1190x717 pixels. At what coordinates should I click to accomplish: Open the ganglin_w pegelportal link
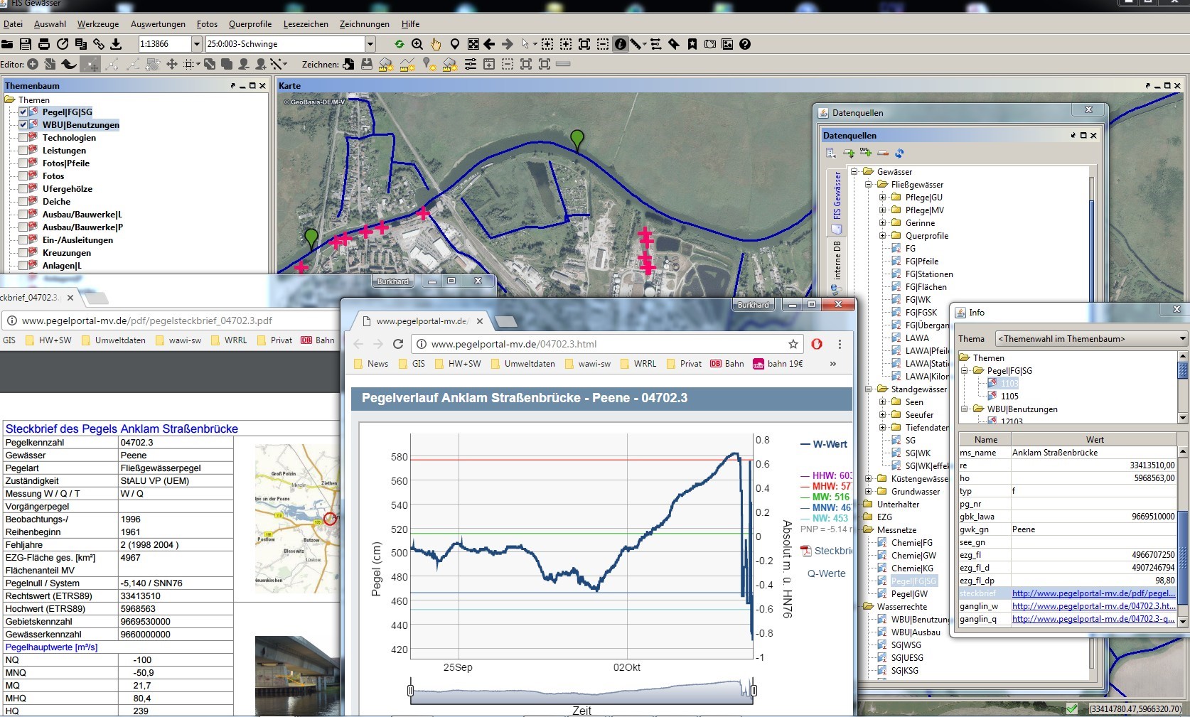click(x=1093, y=606)
